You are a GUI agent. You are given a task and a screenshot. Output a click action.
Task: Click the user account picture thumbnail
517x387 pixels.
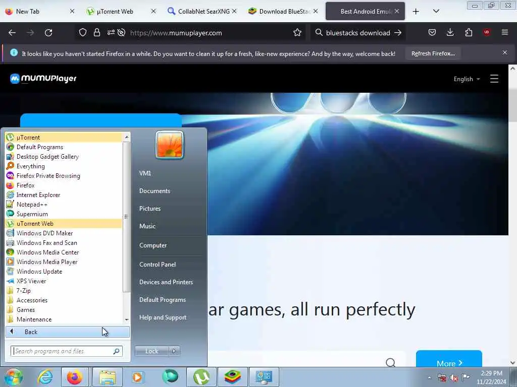point(170,145)
